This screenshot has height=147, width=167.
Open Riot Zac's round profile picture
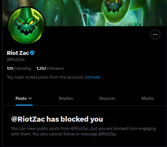pos(26,25)
